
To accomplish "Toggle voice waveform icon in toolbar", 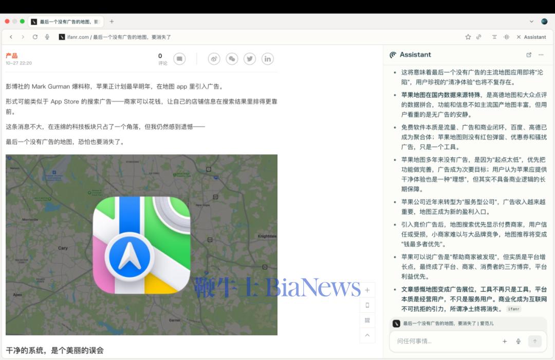I will (507, 37).
